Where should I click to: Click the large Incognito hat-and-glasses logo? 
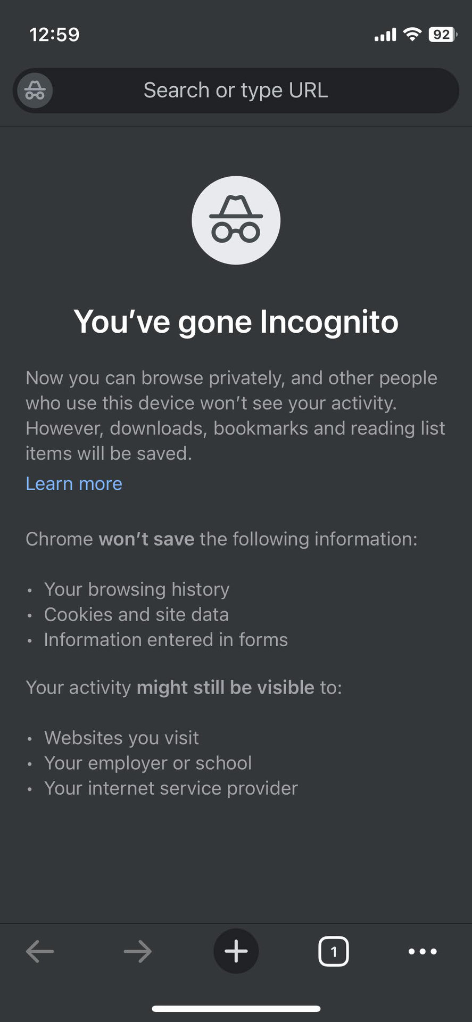click(236, 220)
